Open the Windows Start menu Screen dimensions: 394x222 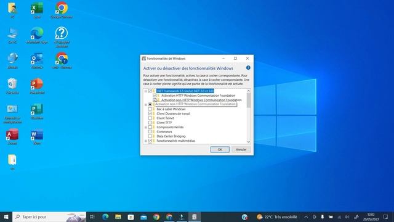(x=6, y=216)
